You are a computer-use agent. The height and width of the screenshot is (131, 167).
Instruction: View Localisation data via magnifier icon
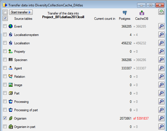point(161,43)
